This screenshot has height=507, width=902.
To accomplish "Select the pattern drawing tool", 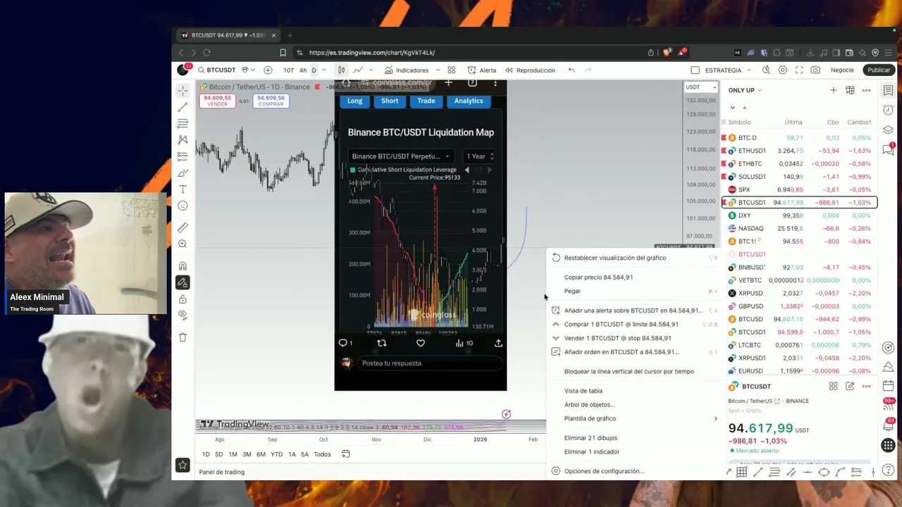I will click(183, 140).
